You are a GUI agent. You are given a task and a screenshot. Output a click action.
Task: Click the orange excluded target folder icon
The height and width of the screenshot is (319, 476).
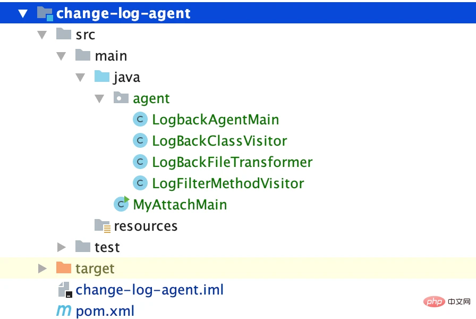pyautogui.click(x=63, y=268)
